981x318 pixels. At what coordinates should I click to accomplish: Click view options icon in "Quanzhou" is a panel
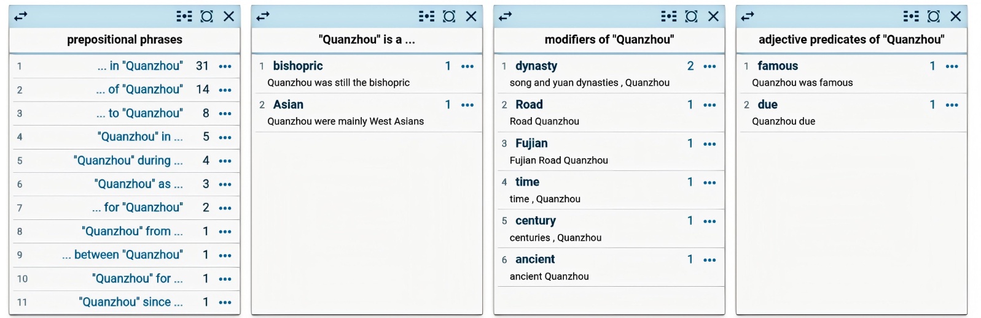click(x=426, y=17)
